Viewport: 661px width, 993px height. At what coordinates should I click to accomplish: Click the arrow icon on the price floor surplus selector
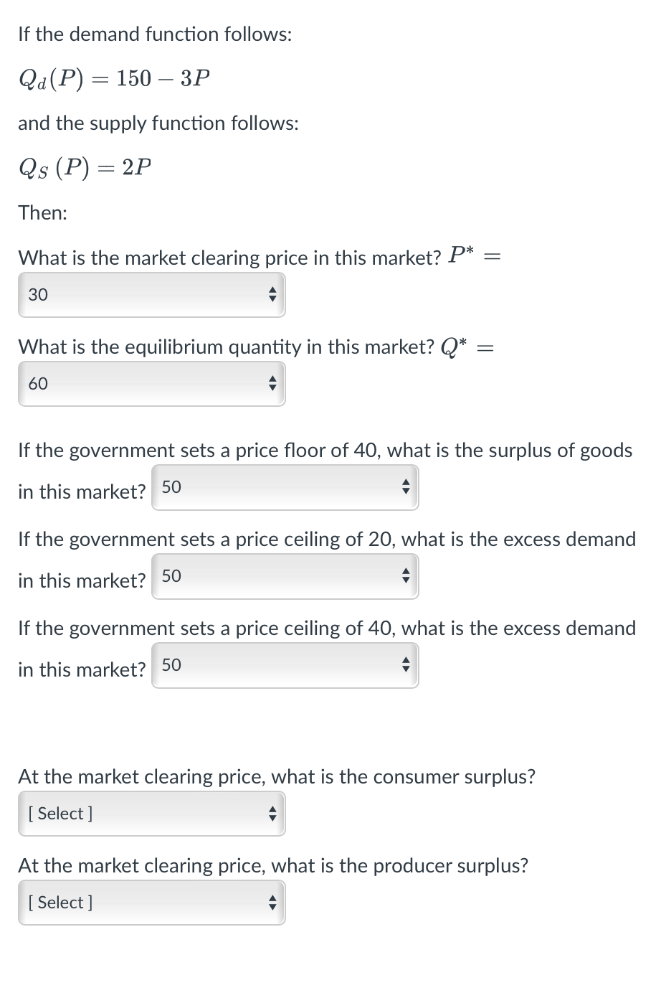click(405, 488)
